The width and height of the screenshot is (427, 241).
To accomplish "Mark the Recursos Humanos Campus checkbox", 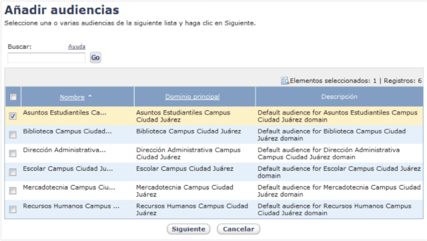I will point(13,210).
